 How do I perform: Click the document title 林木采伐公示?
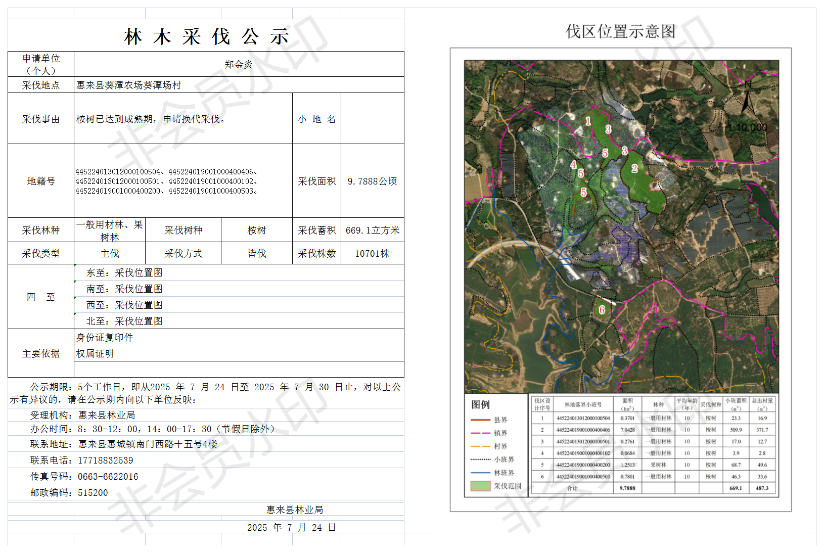[206, 37]
